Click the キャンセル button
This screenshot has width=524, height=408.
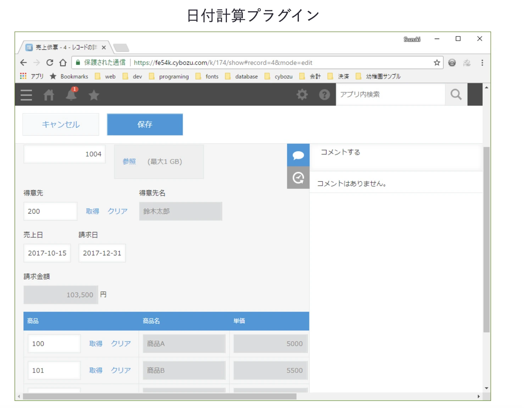(61, 124)
